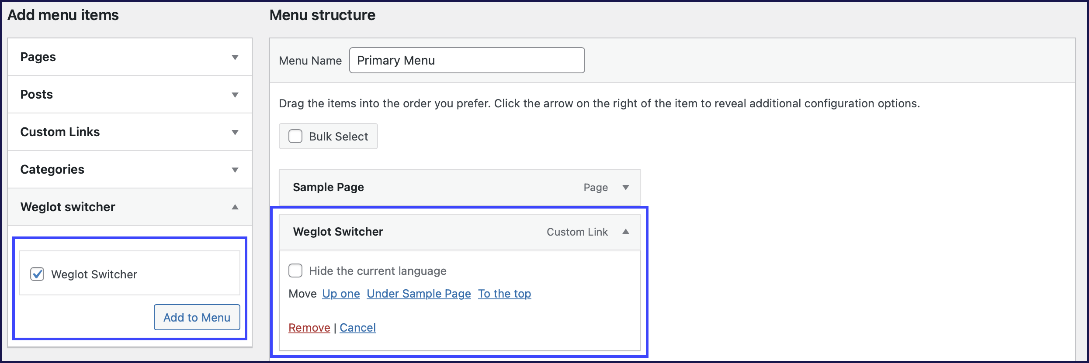Click the 'Drag the items' instruction text
Screen dimensions: 1089x363
[599, 103]
